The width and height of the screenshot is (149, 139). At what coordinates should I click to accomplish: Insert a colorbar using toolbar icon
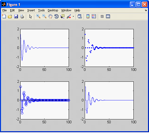pos(88,16)
